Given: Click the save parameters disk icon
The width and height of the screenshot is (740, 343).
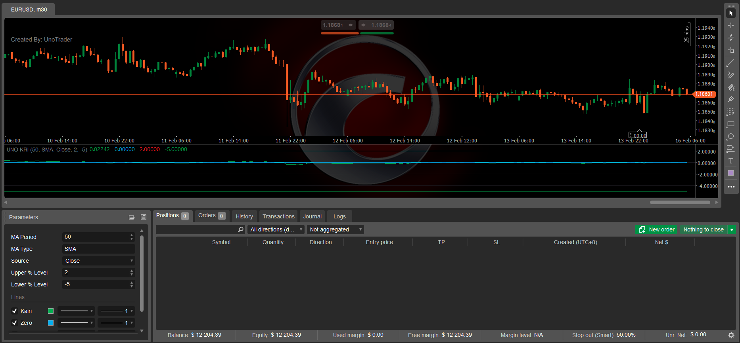Looking at the screenshot, I should tap(144, 217).
